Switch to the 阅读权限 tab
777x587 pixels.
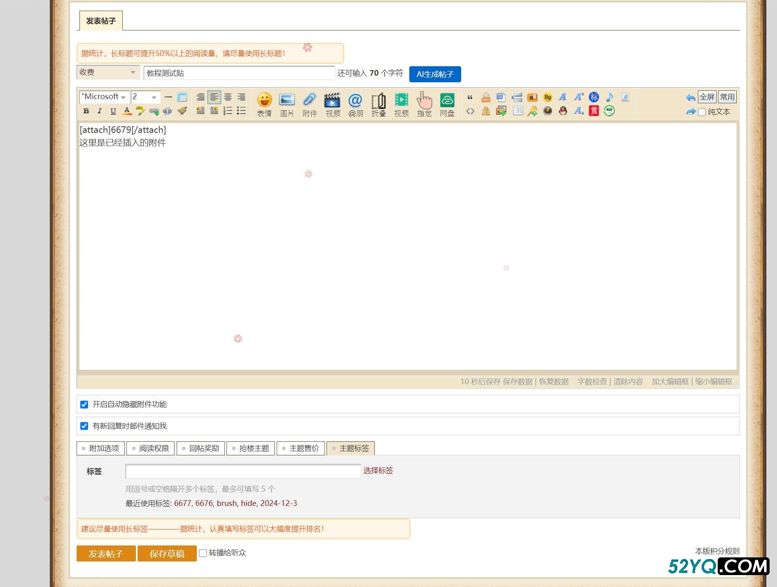(x=151, y=448)
